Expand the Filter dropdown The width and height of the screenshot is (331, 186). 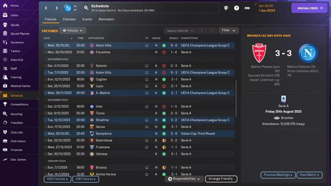[229, 30]
